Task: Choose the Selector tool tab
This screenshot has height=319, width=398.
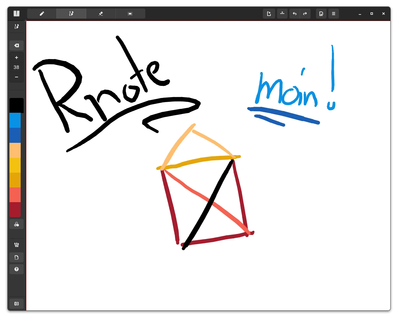Action: pos(130,14)
